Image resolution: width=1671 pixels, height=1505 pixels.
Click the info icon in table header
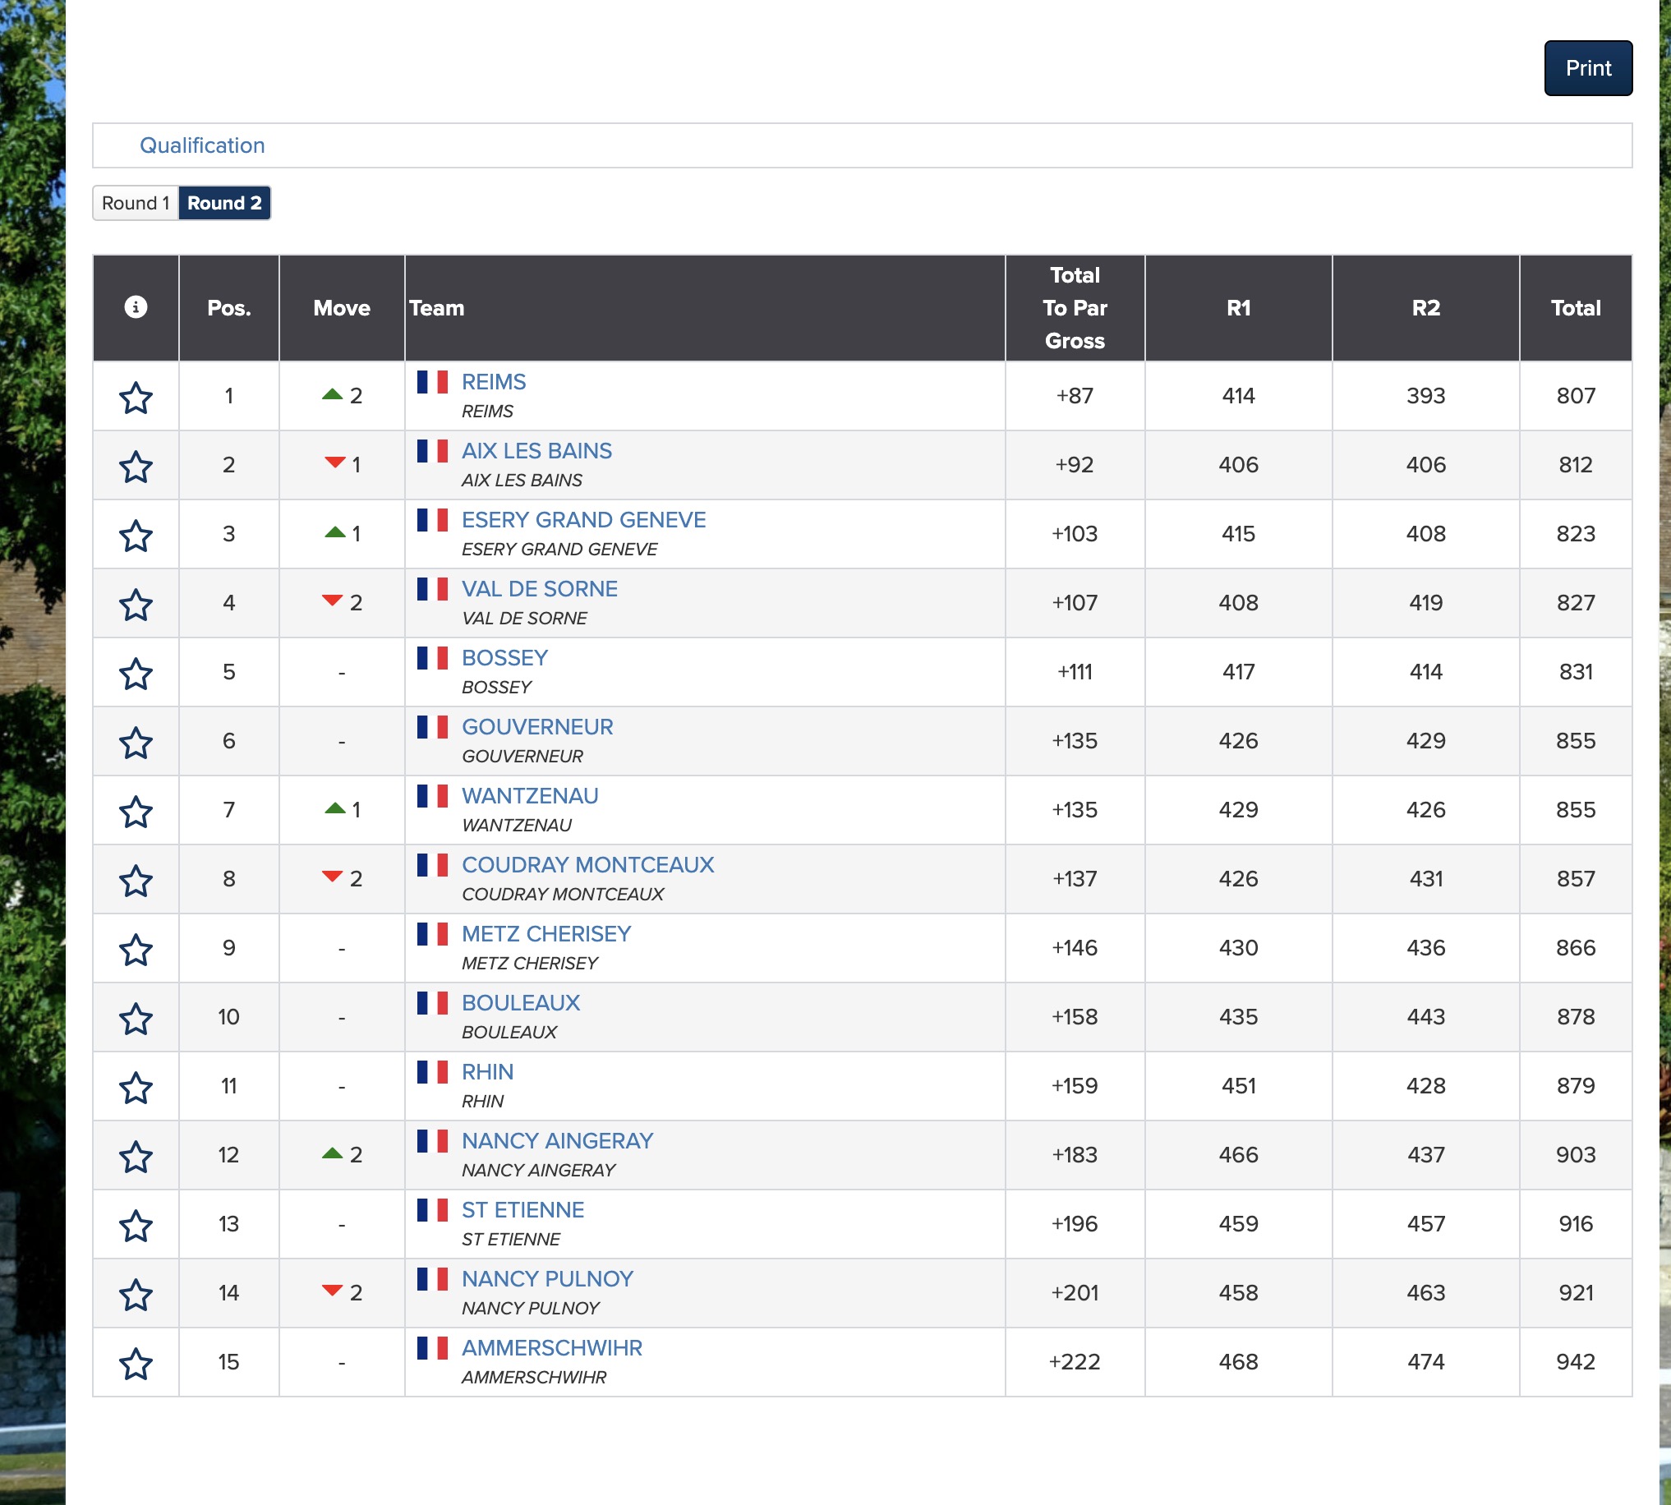(136, 306)
